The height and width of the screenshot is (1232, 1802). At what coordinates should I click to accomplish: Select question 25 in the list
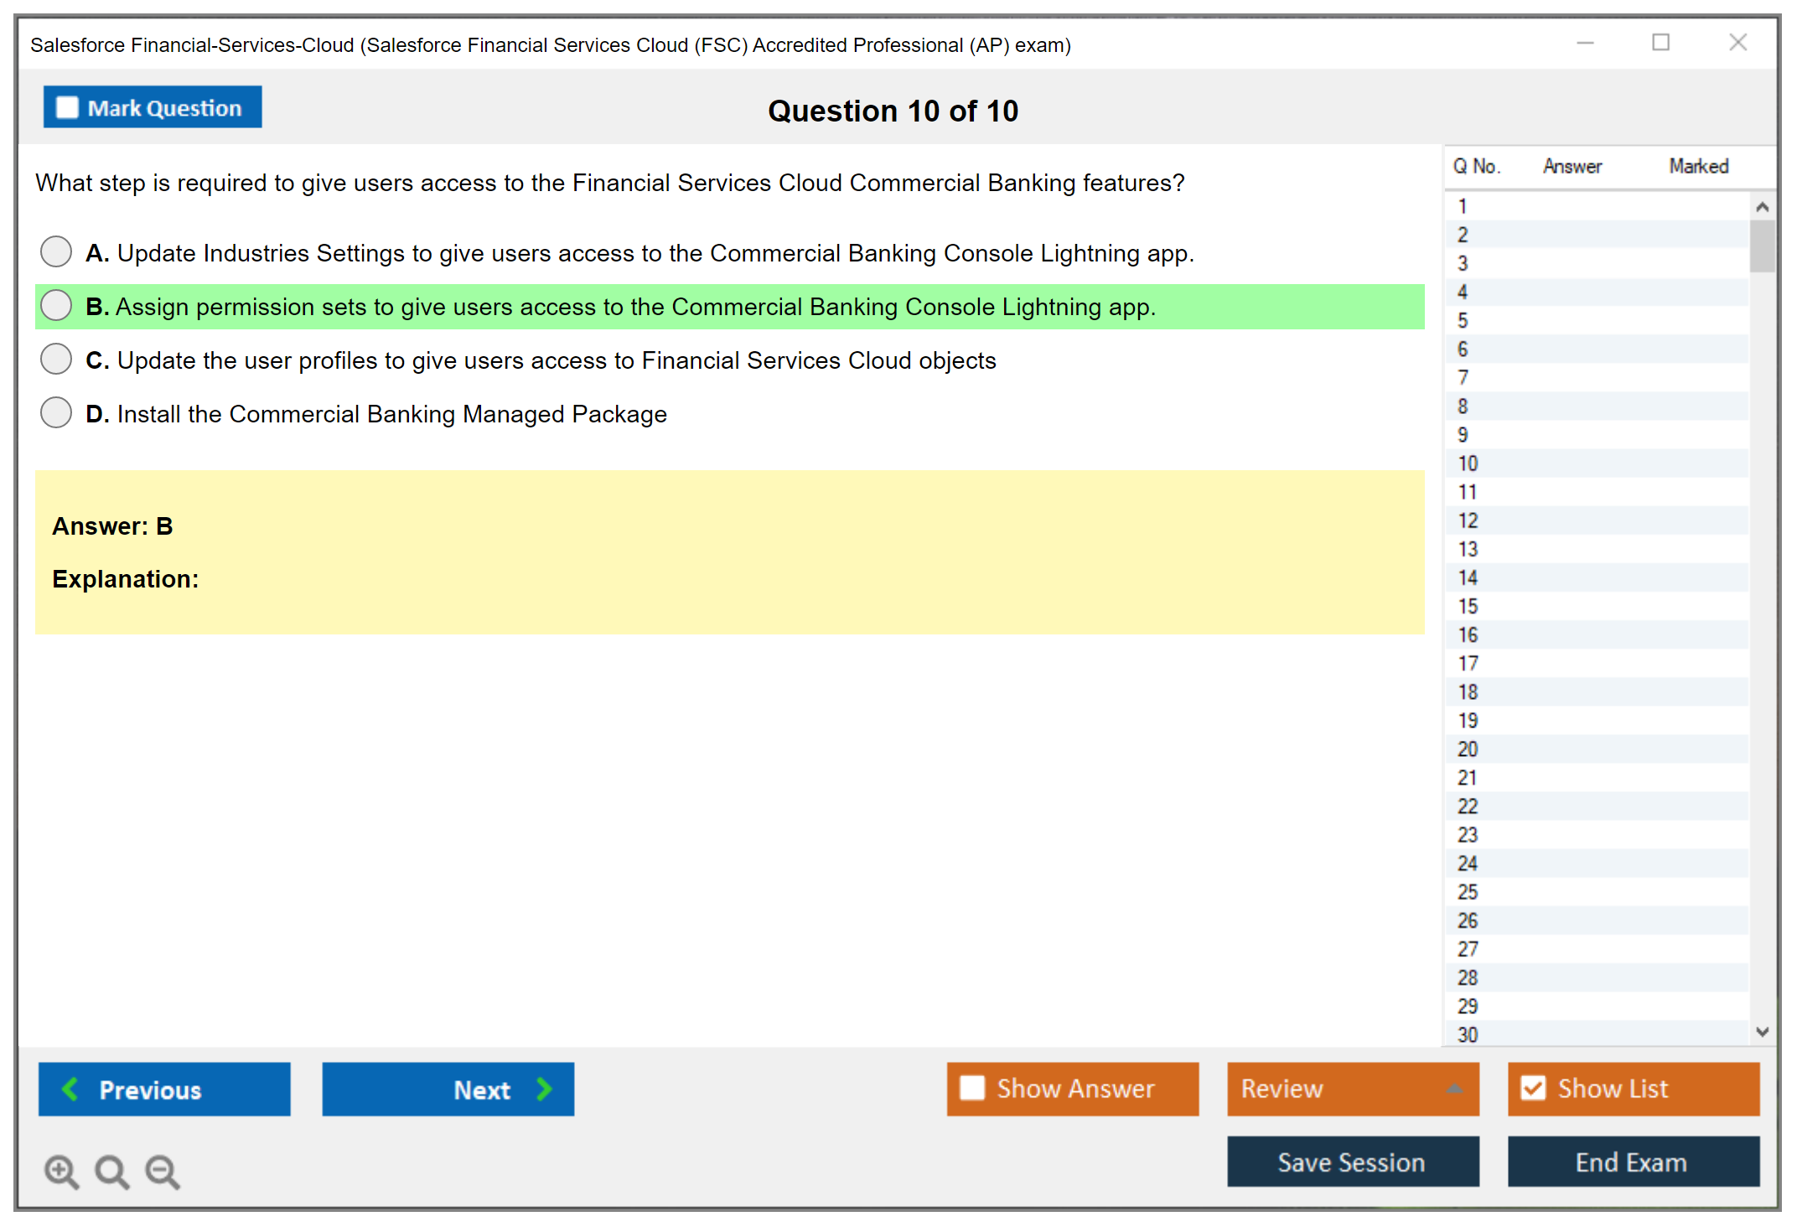pos(1468,892)
